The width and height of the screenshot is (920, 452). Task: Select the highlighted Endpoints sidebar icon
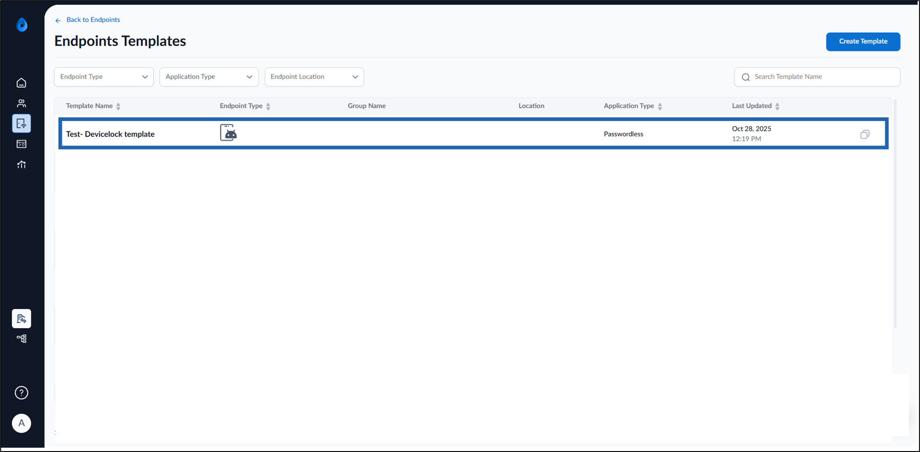coord(21,123)
